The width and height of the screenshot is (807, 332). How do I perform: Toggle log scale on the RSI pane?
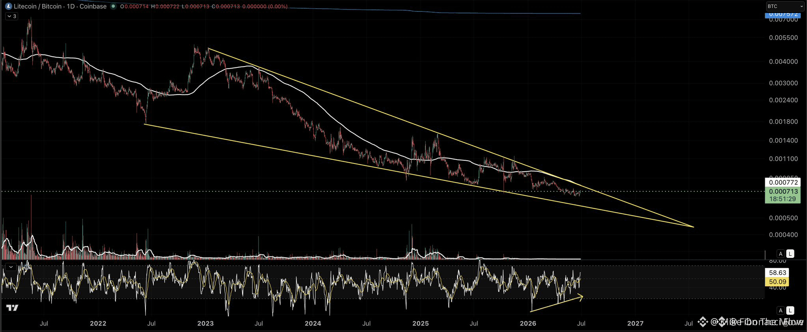point(790,310)
